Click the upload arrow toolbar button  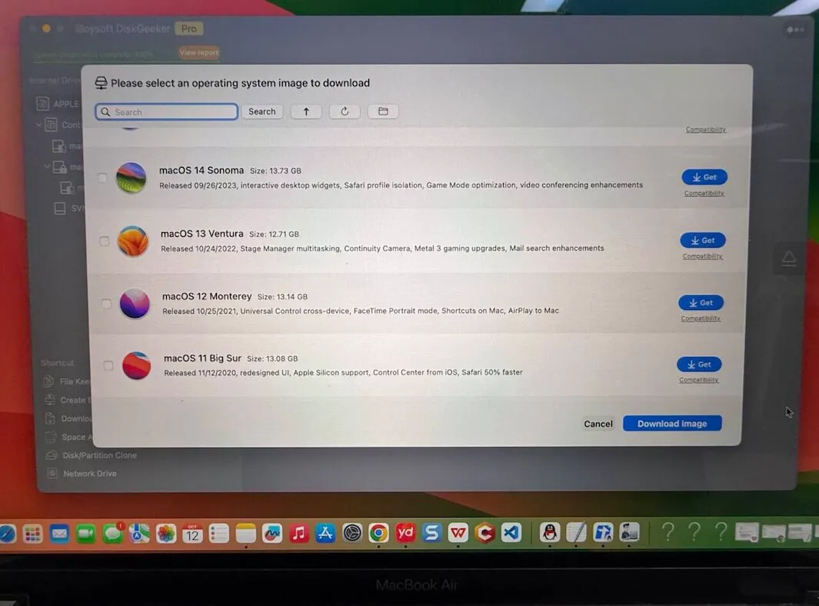pyautogui.click(x=306, y=112)
